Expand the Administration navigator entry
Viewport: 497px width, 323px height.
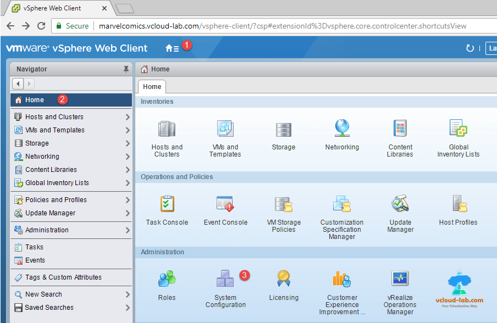click(127, 230)
